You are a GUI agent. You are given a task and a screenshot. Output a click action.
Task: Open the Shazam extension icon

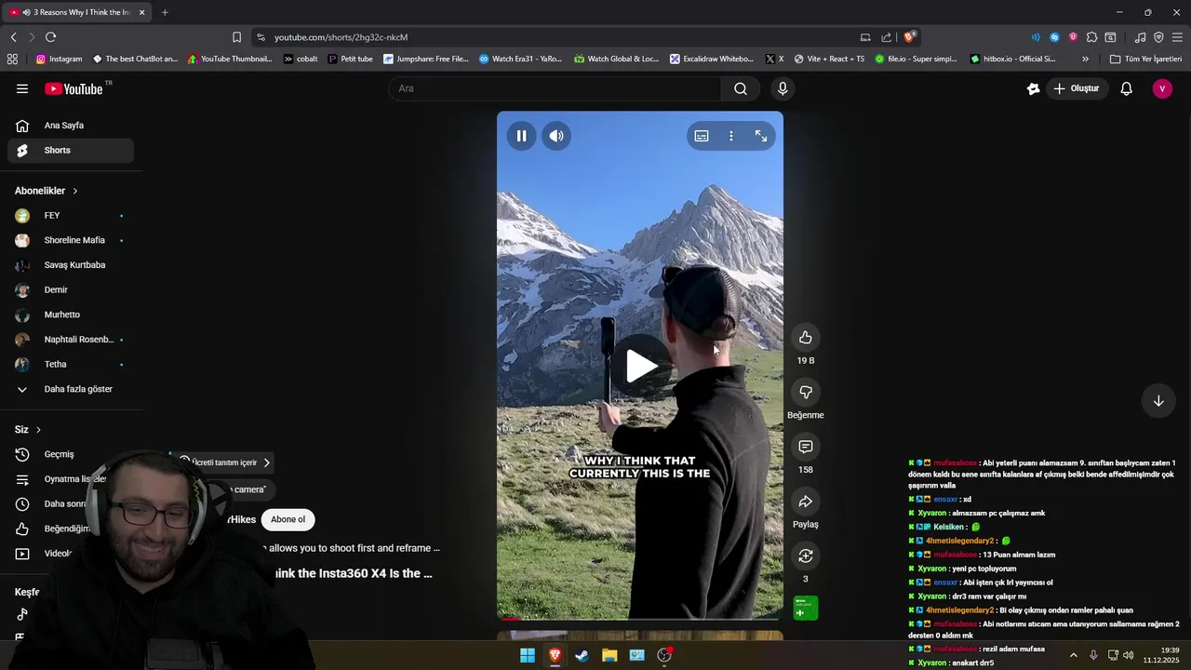pos(1054,37)
